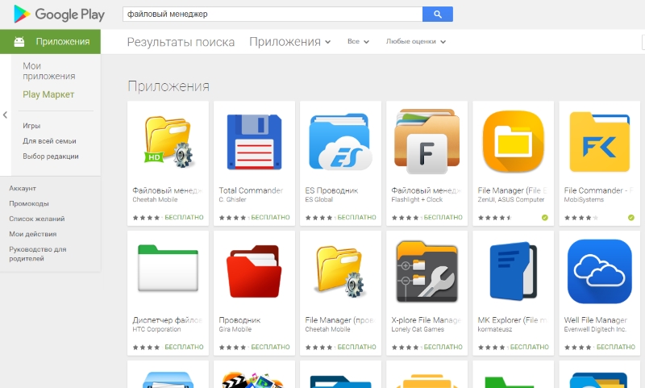Viewport: 645px width, 388px height.
Task: Open the Well File Manager cloud icon
Action: pos(599,272)
